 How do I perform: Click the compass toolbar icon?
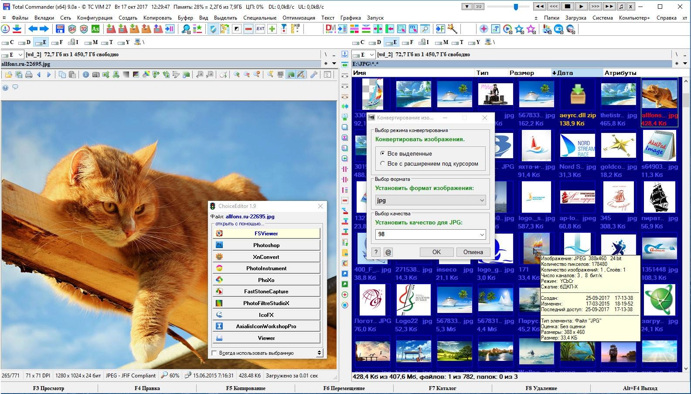(x=484, y=29)
